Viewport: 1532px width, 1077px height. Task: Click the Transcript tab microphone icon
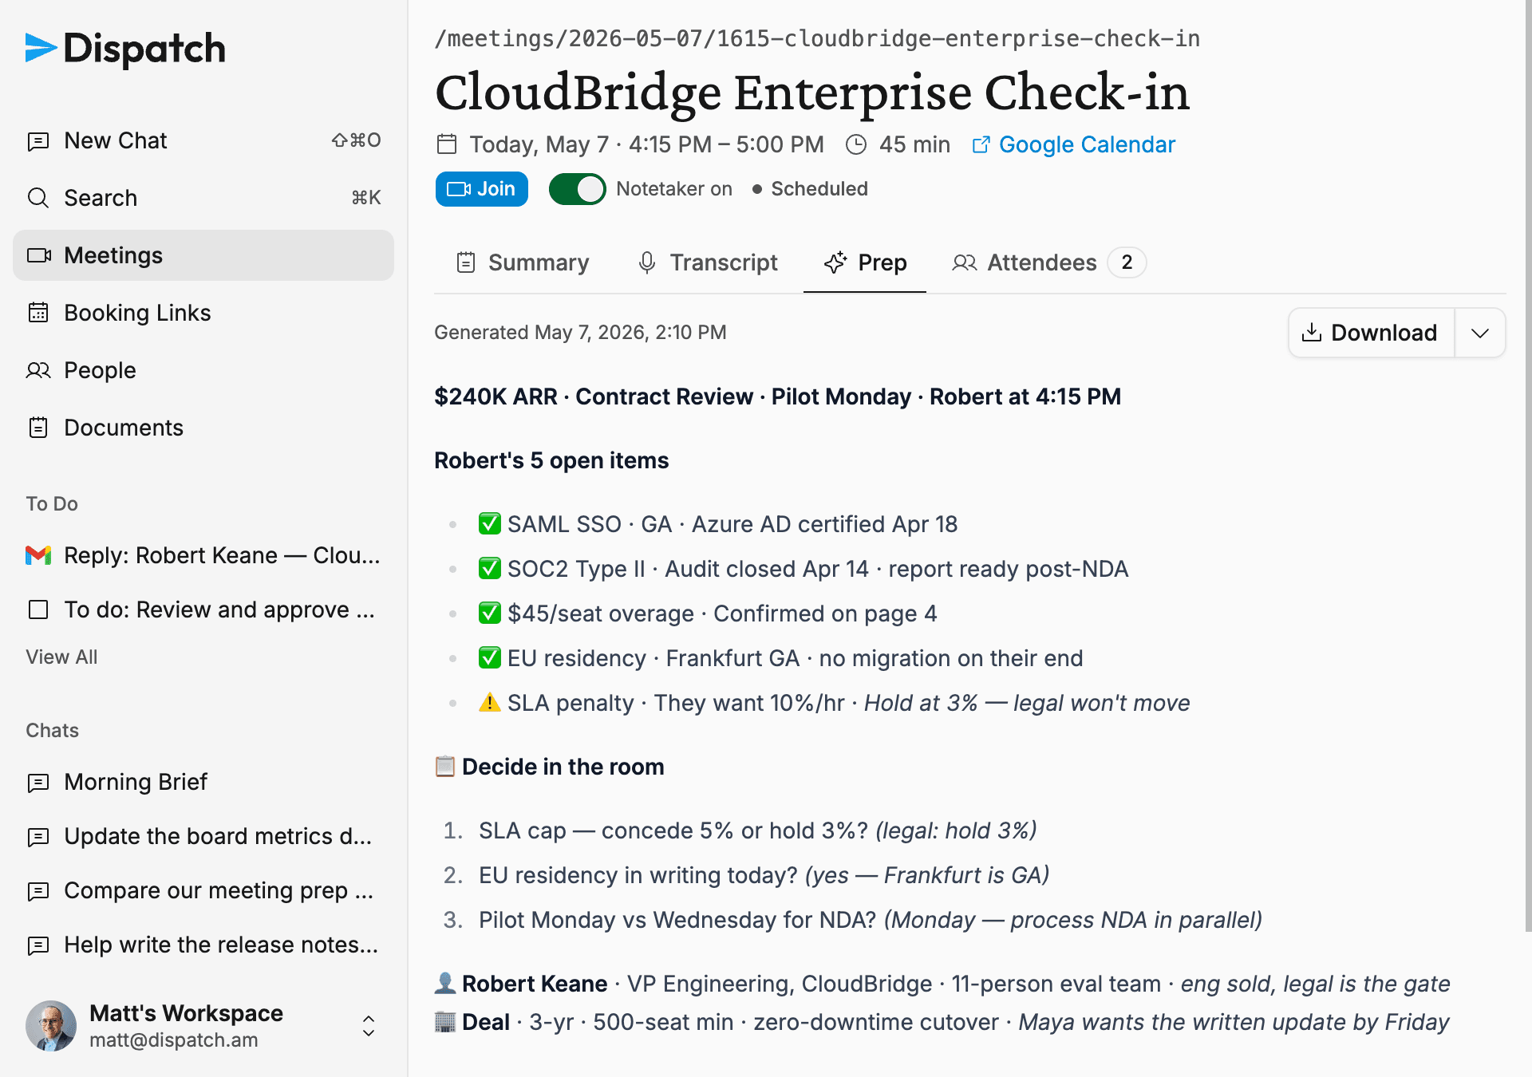(647, 262)
